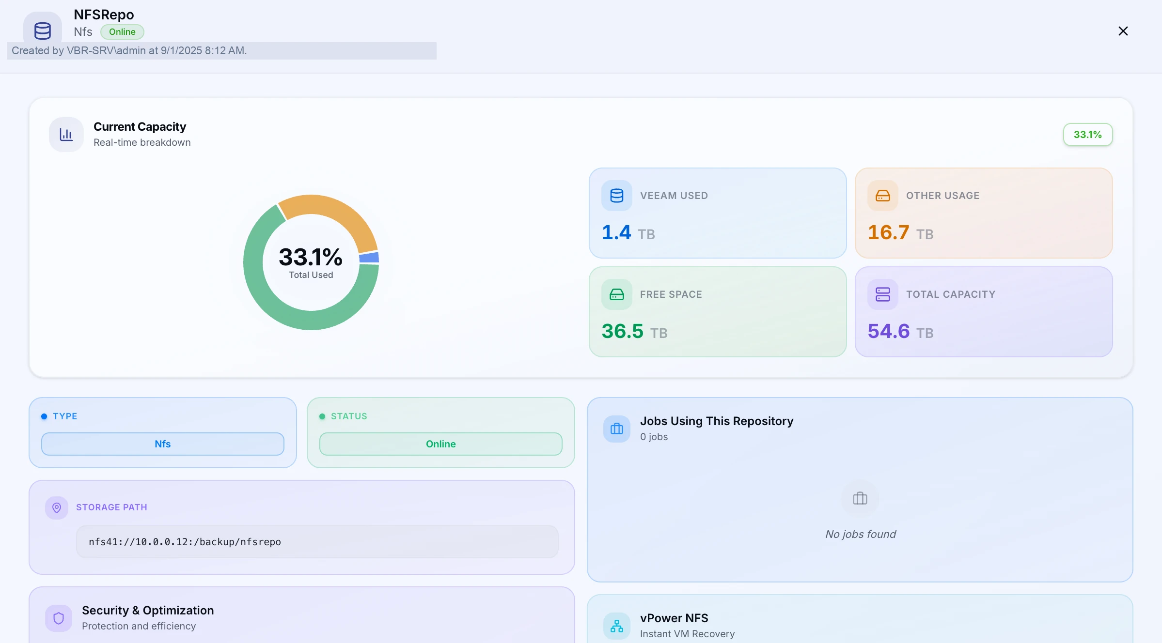Click the Free Space drive icon
Screen dimensions: 1162x643
tap(617, 294)
